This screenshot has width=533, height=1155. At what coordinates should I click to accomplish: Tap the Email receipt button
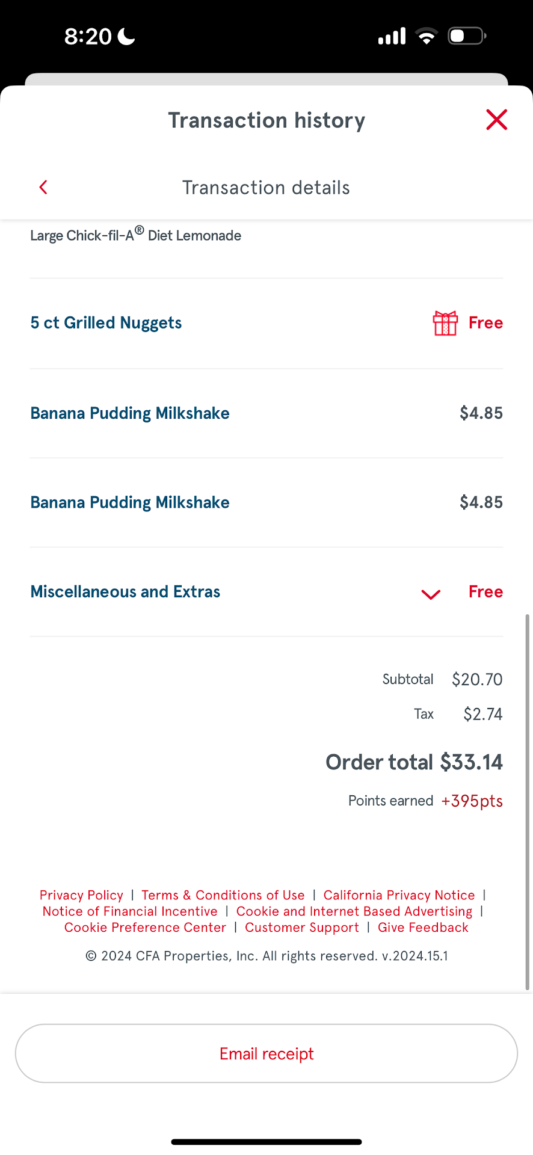click(266, 1053)
